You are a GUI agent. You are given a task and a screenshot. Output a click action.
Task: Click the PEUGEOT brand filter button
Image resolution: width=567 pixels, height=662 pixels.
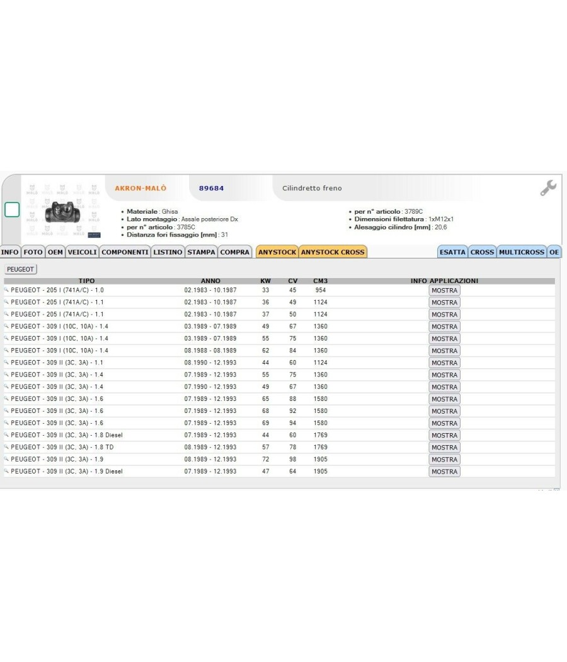coord(20,269)
